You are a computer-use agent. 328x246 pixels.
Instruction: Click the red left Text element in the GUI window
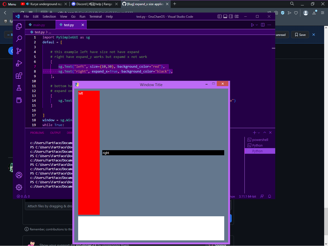(x=89, y=152)
